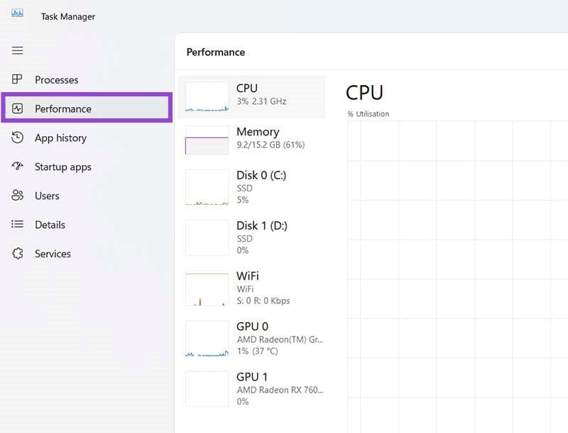Click the Processes sidebar icon
The image size is (568, 433).
click(x=17, y=79)
